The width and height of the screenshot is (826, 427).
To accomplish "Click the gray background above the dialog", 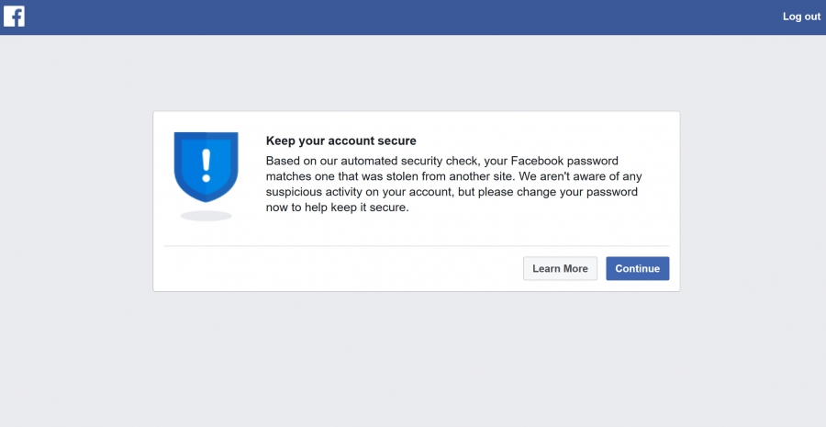I will (x=416, y=73).
